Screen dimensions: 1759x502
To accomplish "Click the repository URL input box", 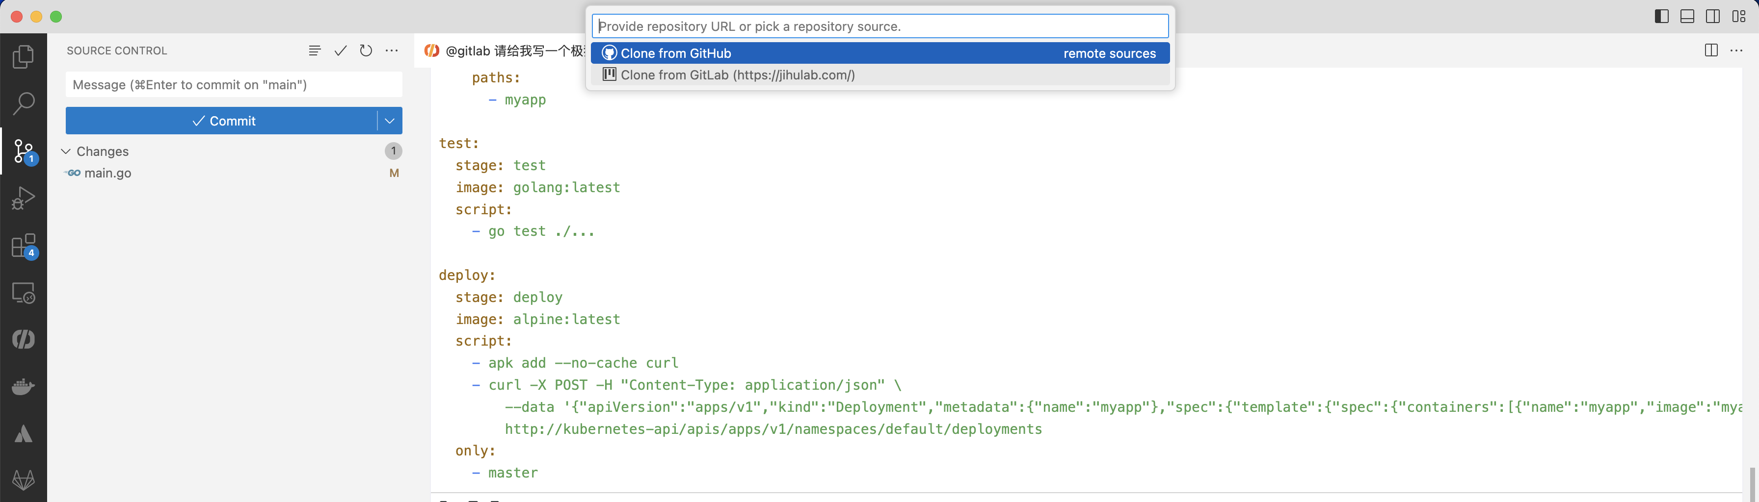I will point(879,26).
